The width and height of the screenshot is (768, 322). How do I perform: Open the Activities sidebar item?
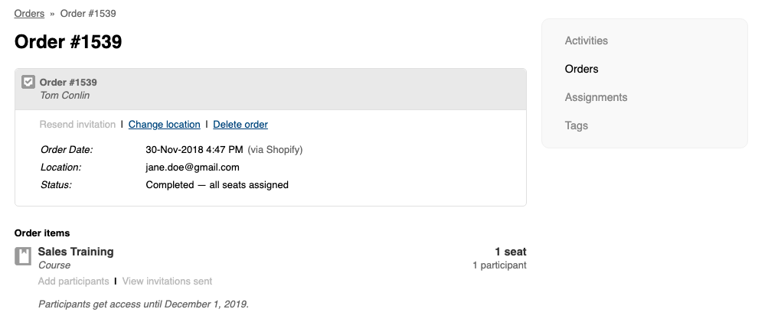[586, 41]
